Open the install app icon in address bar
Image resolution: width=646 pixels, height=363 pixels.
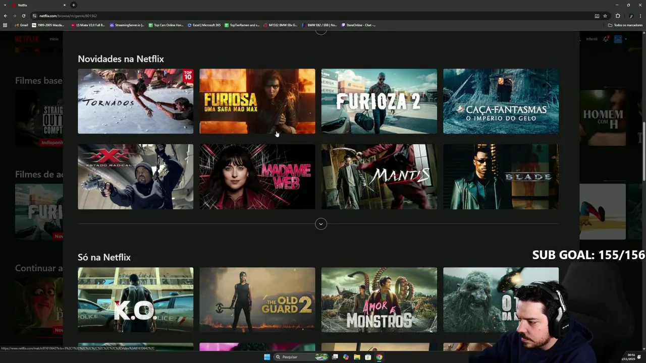597,16
